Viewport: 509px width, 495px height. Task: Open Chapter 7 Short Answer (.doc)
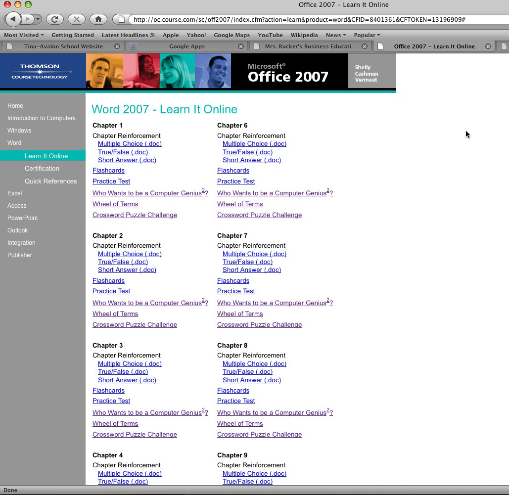coord(252,270)
